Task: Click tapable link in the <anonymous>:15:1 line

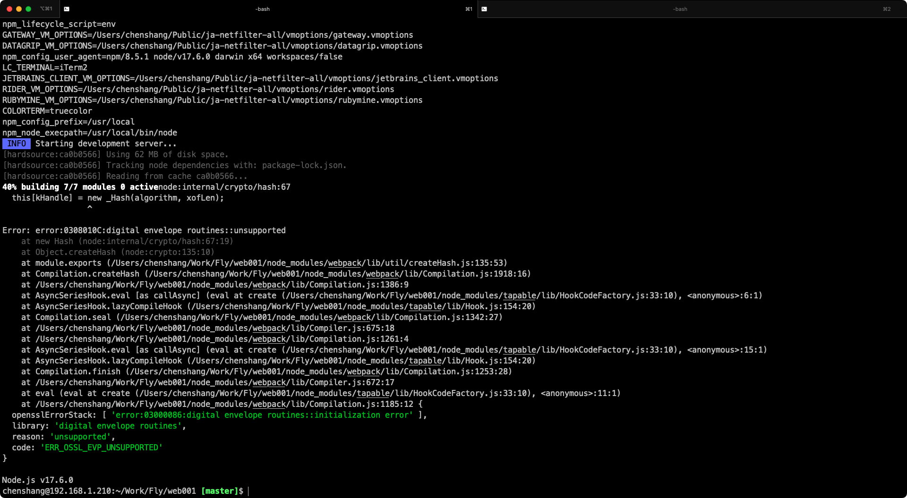Action: coord(519,350)
